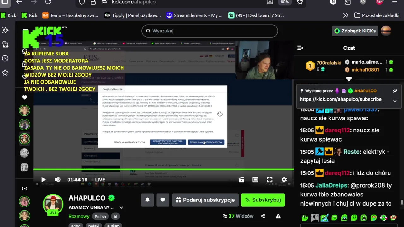Reset the 80% zoom level indicator
The width and height of the screenshot is (404, 227).
[285, 2]
